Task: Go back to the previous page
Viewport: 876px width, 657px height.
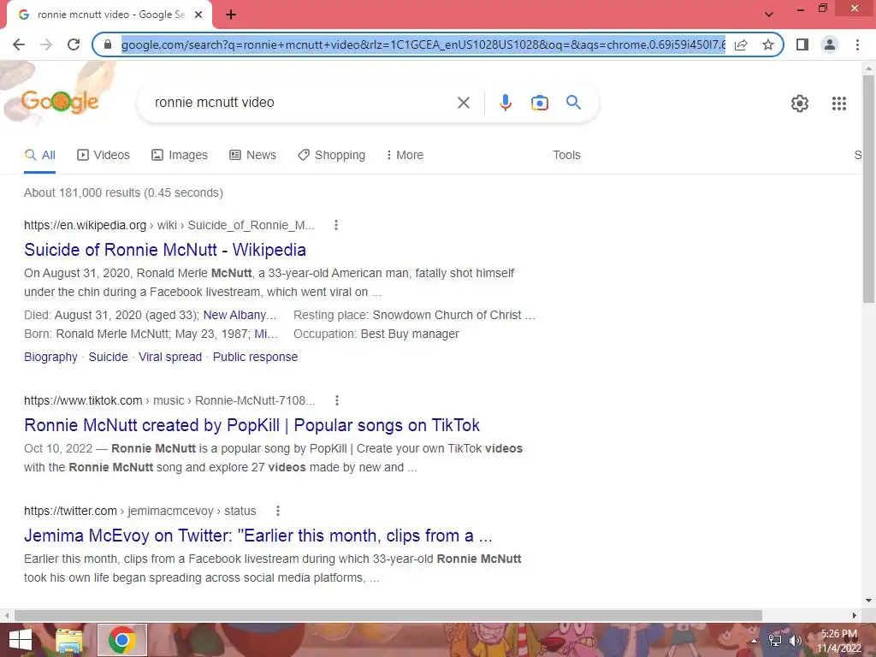Action: [x=19, y=44]
